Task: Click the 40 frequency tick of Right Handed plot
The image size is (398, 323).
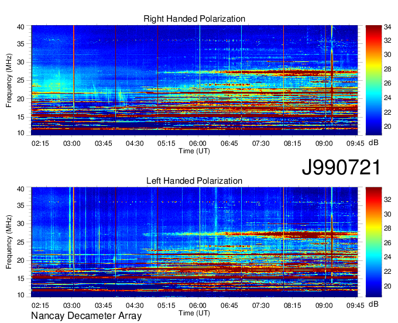Action: [21, 27]
